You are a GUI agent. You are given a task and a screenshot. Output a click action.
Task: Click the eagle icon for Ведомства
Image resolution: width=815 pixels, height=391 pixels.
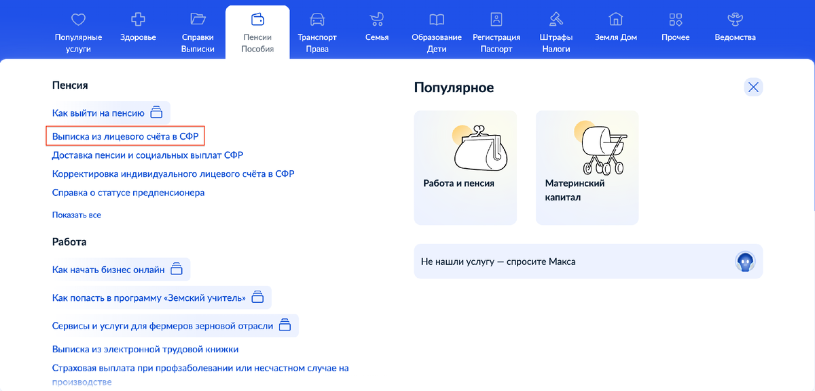point(734,20)
